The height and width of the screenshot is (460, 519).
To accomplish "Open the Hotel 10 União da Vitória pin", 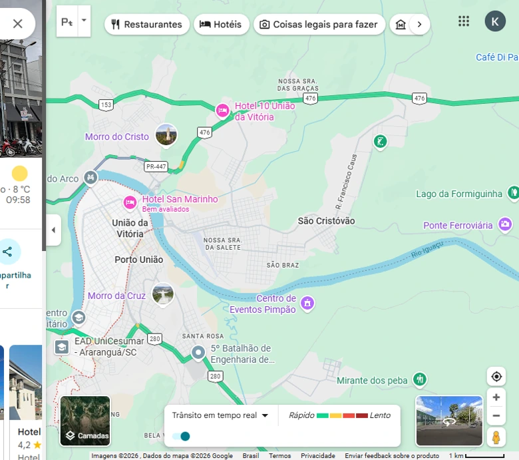I will [x=222, y=111].
